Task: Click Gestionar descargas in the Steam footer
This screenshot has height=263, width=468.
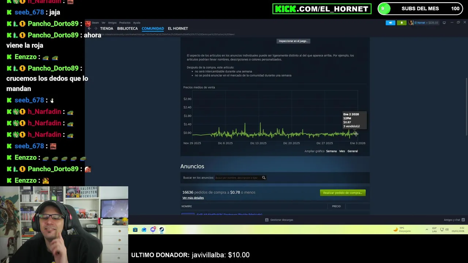Action: pyautogui.click(x=279, y=220)
